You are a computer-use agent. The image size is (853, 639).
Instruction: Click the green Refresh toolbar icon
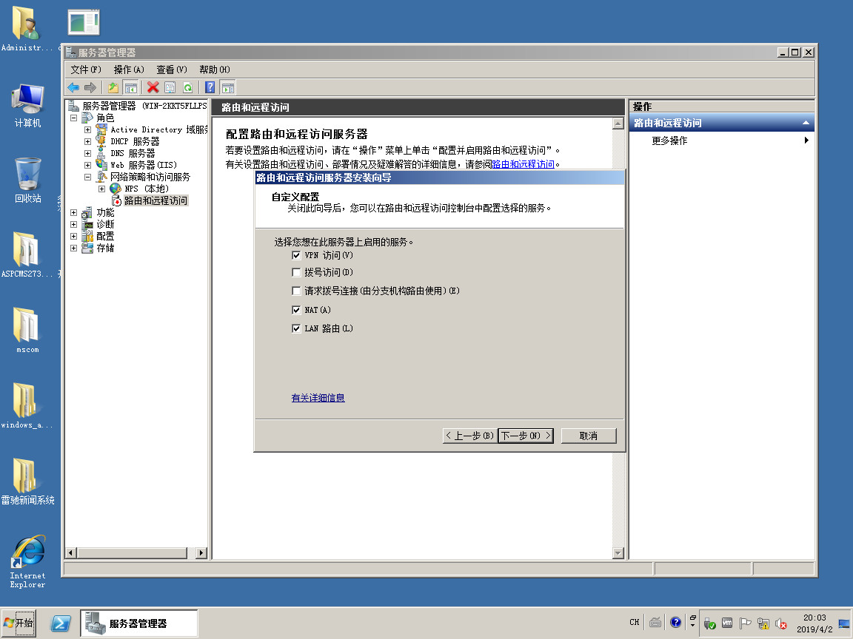[187, 87]
